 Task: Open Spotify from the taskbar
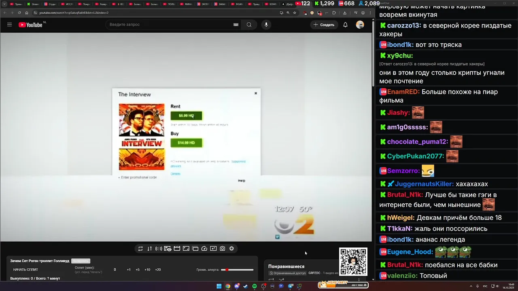point(255,286)
